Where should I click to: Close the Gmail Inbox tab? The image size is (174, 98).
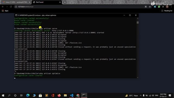[30, 2]
